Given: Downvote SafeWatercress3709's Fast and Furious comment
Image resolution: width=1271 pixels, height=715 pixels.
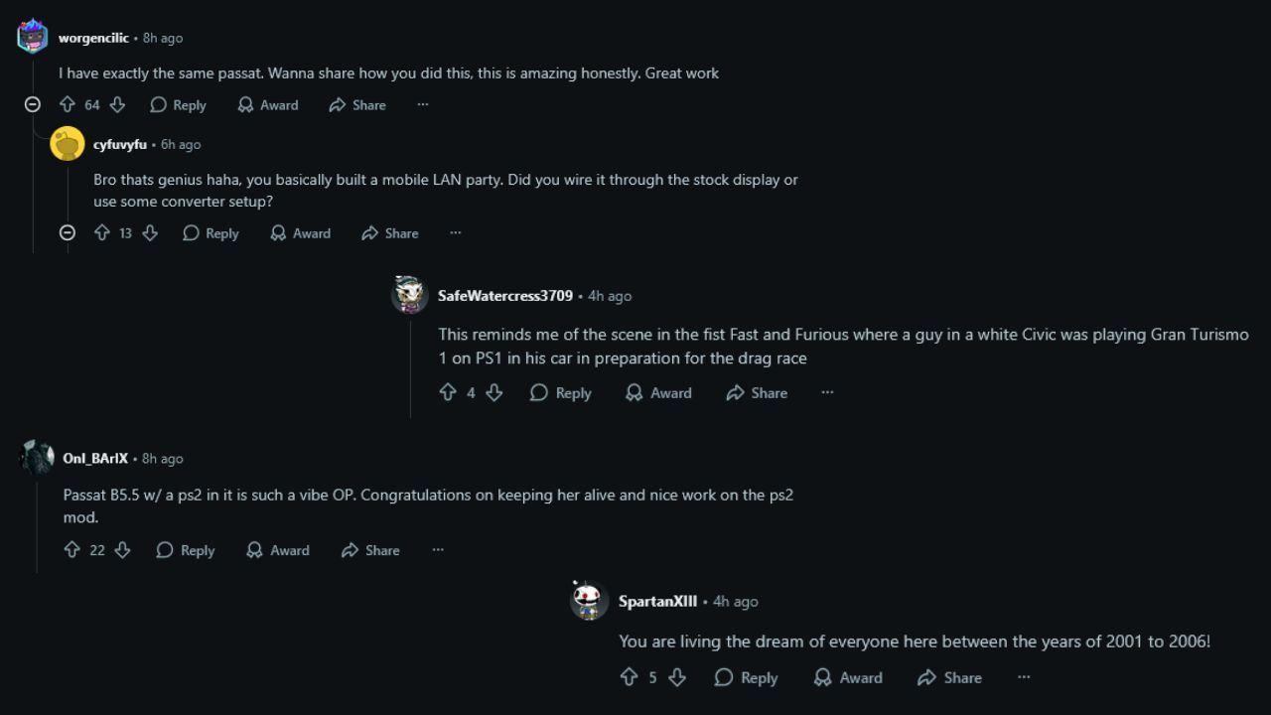Looking at the screenshot, I should (494, 392).
